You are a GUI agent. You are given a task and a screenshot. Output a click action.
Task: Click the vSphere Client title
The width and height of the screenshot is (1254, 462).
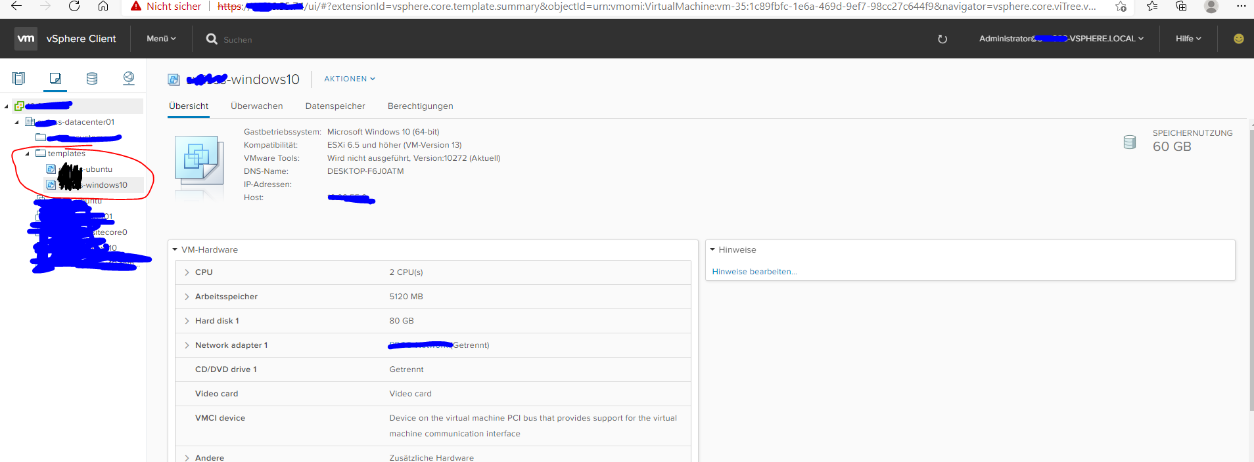pos(81,39)
